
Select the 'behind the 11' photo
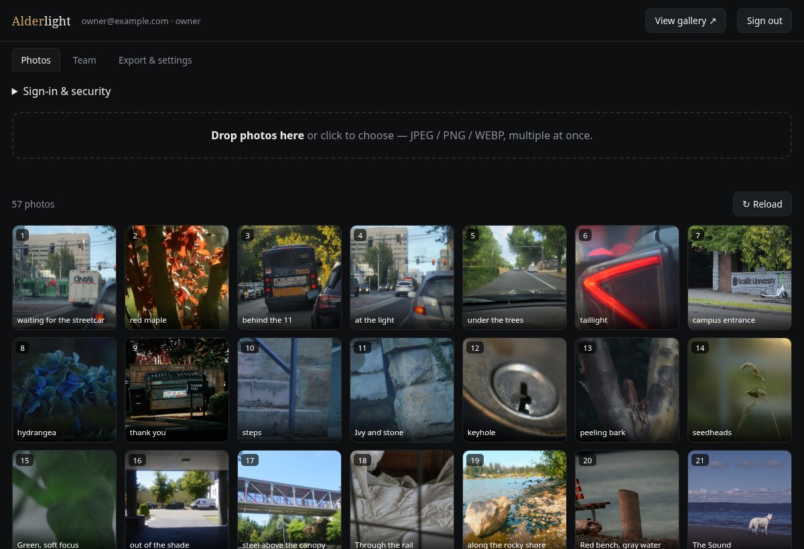pos(289,277)
